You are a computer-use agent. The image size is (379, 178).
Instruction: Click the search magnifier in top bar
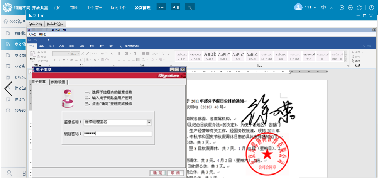click(x=189, y=7)
